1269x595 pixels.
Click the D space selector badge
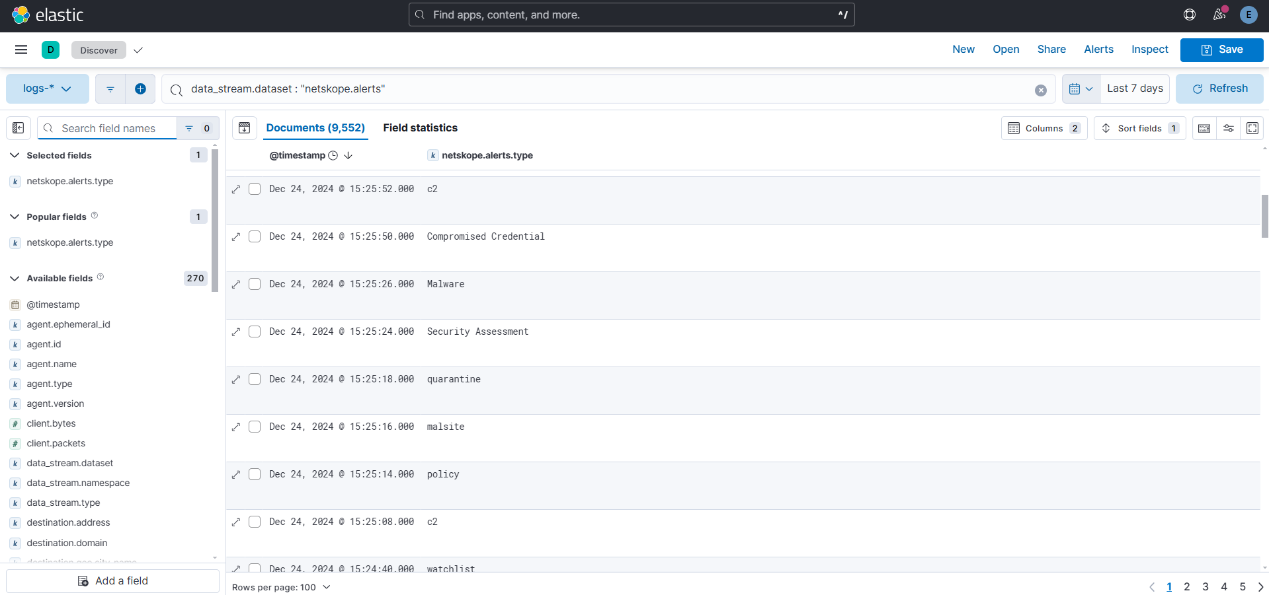[x=50, y=50]
